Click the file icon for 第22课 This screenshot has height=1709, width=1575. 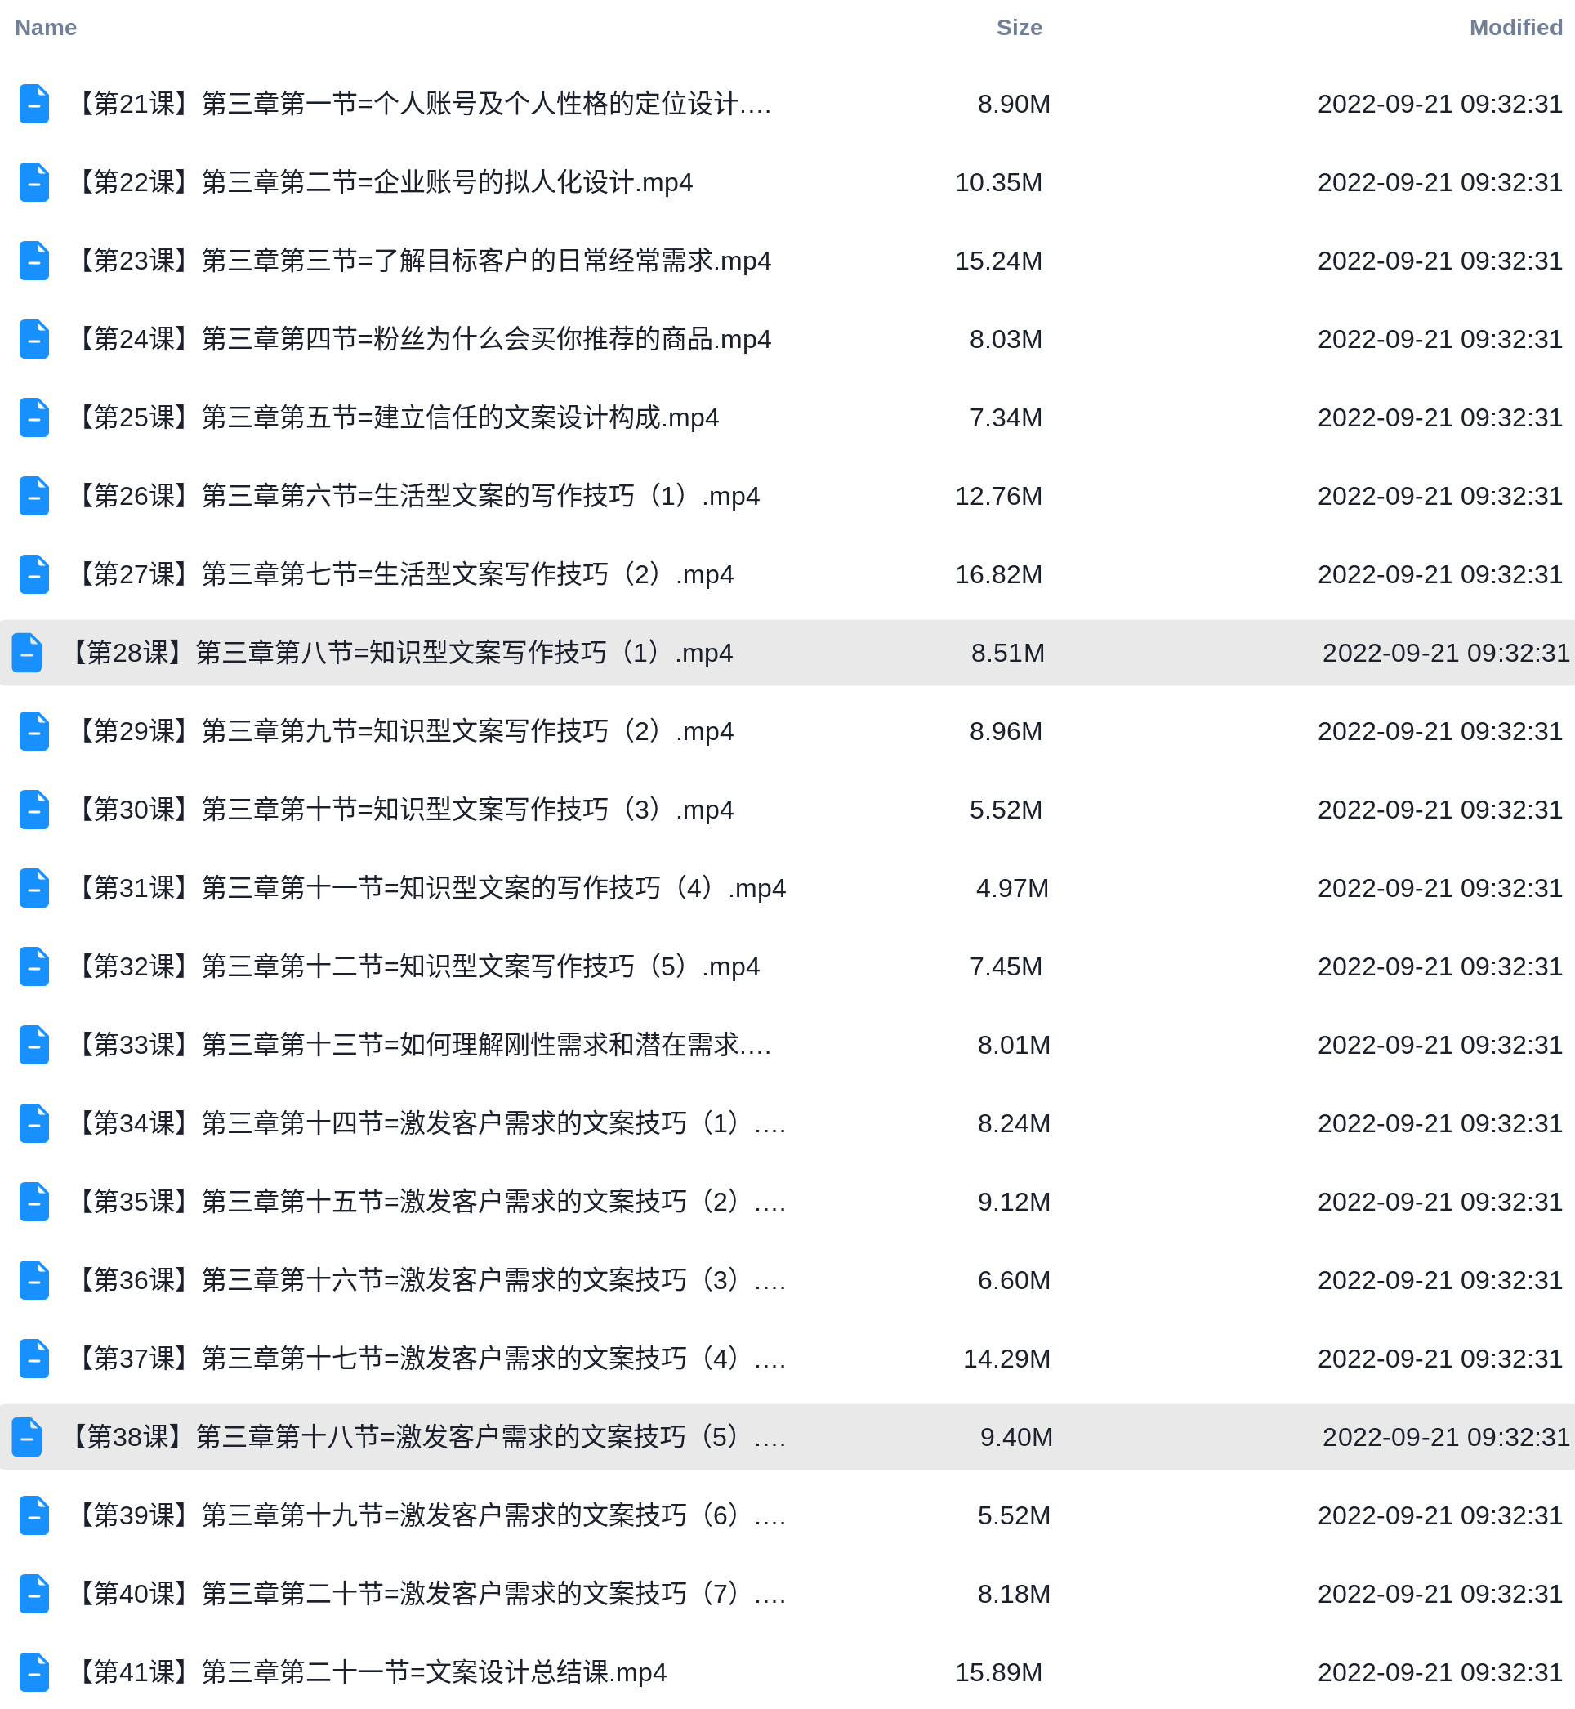(x=34, y=182)
